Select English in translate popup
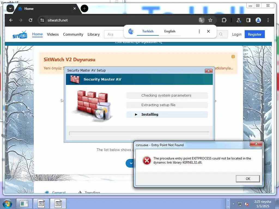Screen dimensions: 279x209 pos(170,31)
